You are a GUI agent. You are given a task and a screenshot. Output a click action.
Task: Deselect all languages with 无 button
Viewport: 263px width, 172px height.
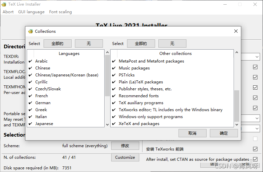click(89, 44)
